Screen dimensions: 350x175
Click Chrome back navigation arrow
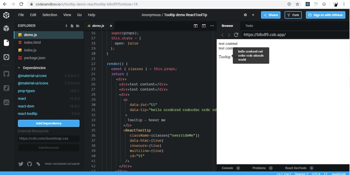(5, 4)
